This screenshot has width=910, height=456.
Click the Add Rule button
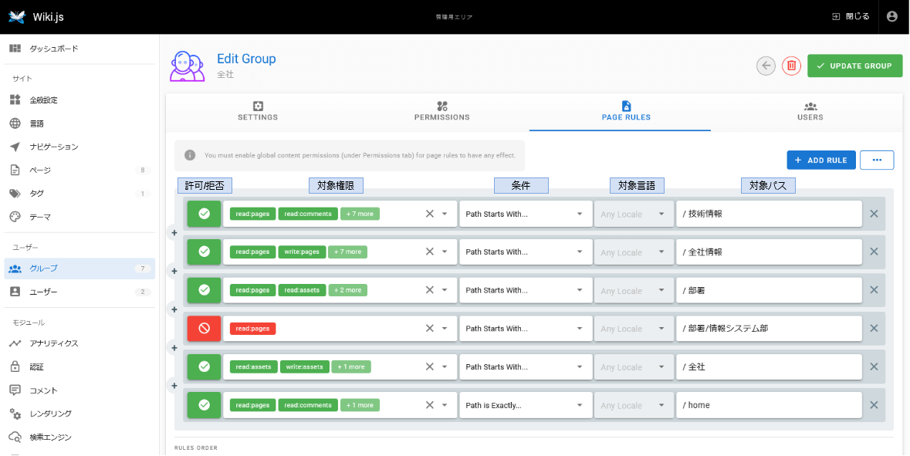tap(821, 160)
